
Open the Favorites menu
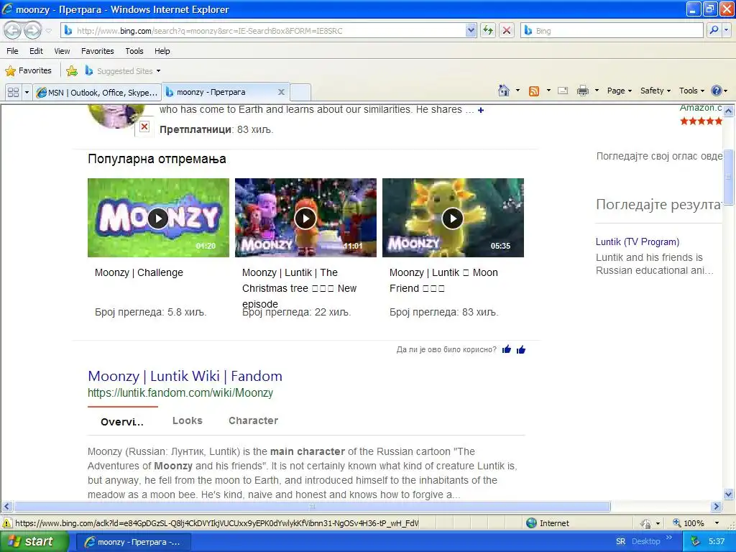click(98, 51)
